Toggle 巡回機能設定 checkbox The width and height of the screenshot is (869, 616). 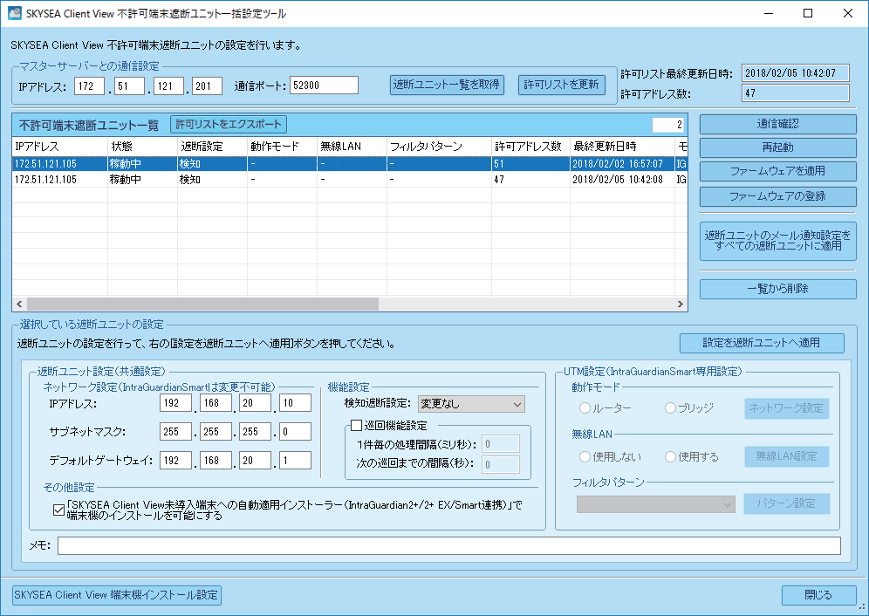[356, 426]
